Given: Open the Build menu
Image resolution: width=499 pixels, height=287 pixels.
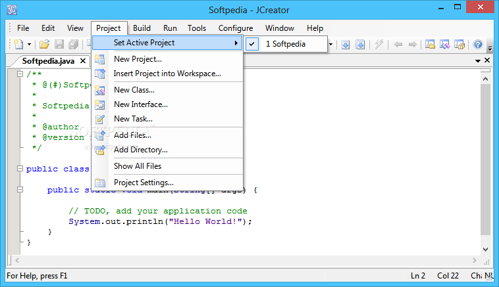Looking at the screenshot, I should click(x=142, y=28).
